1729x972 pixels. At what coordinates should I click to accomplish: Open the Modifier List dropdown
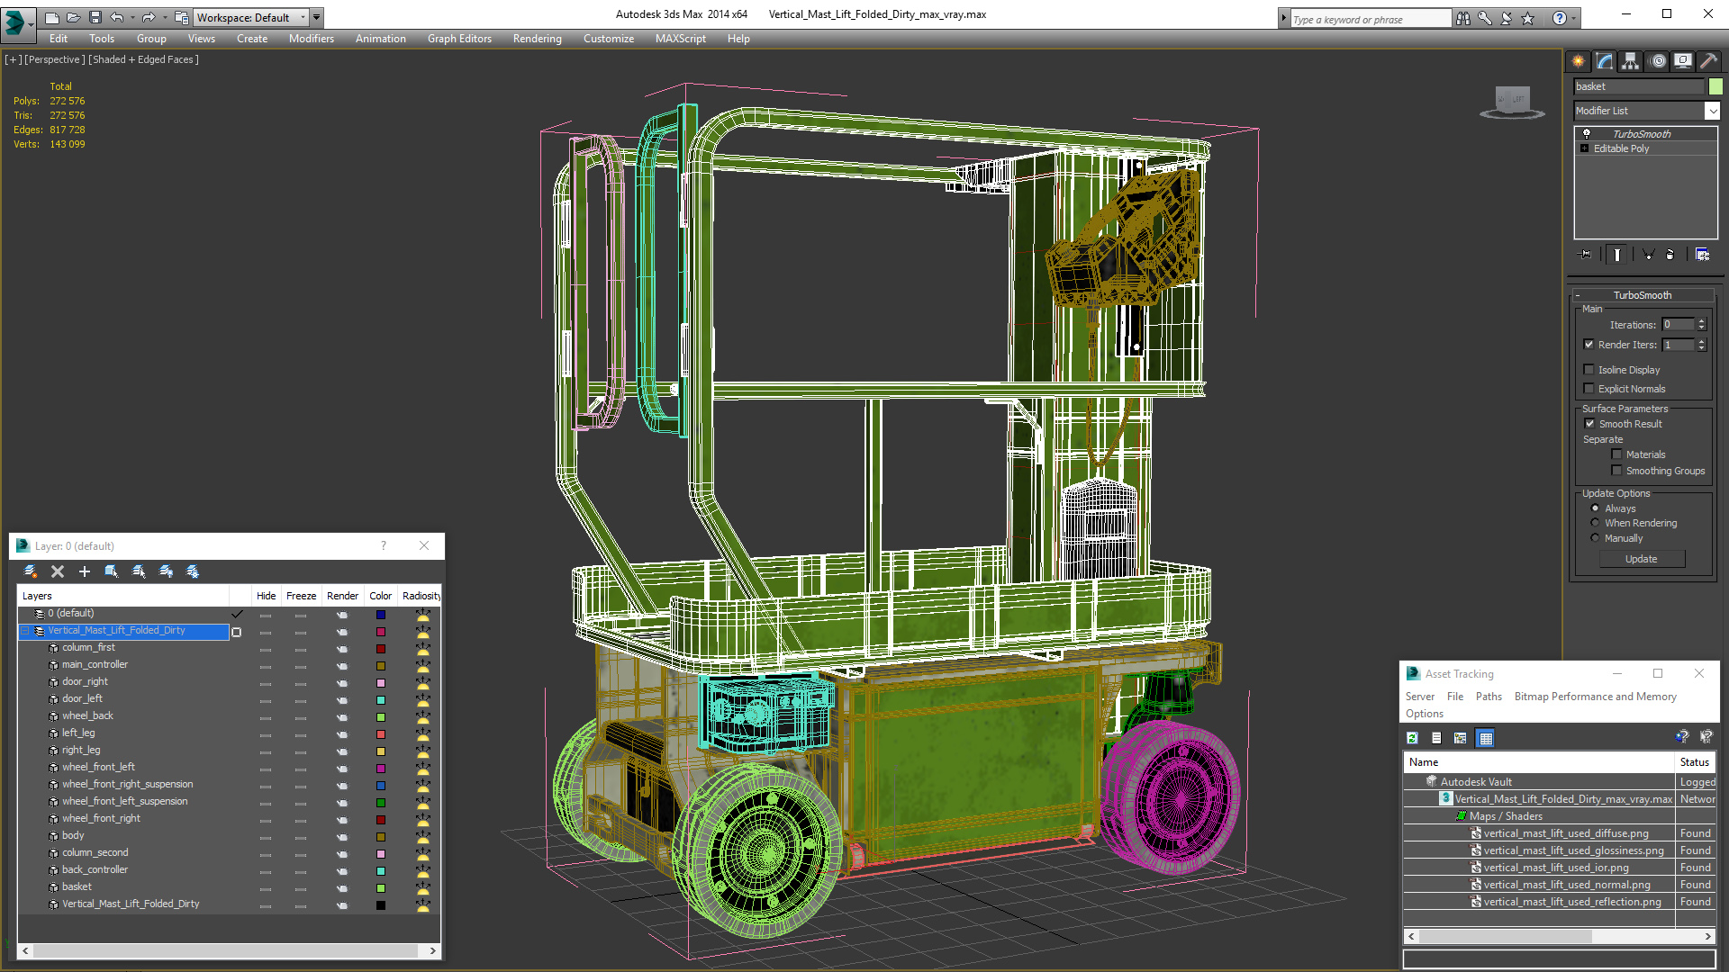click(1711, 111)
